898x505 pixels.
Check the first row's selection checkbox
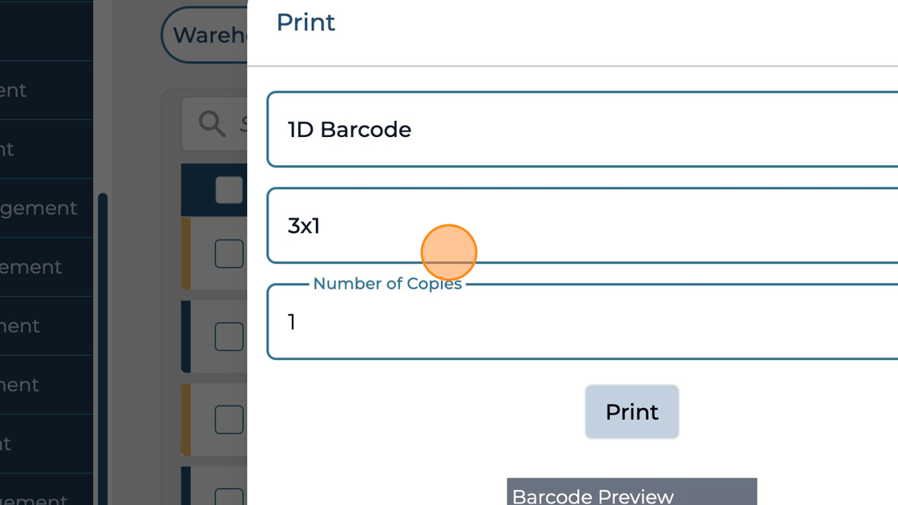click(x=227, y=253)
